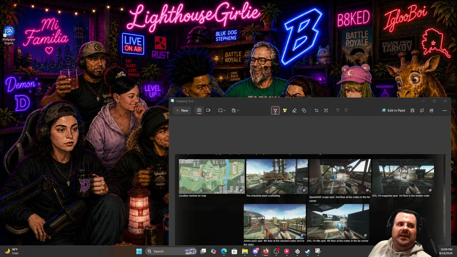The height and width of the screenshot is (257, 457).
Task: Activate the Text actions tool
Action: tap(326, 111)
